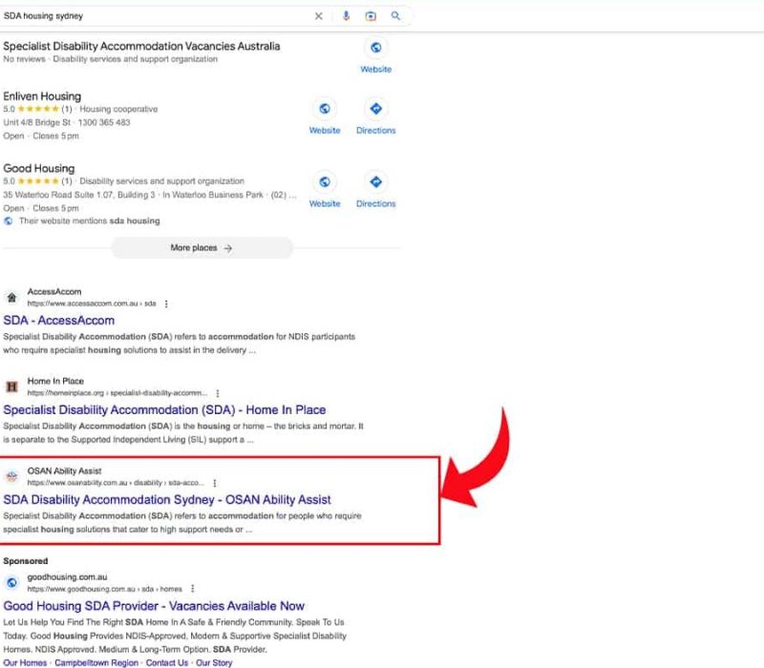Screen dimensions: 764x668
Task: Open SDA Disability Accommodation Sydney OSAN link
Action: pyautogui.click(x=167, y=499)
